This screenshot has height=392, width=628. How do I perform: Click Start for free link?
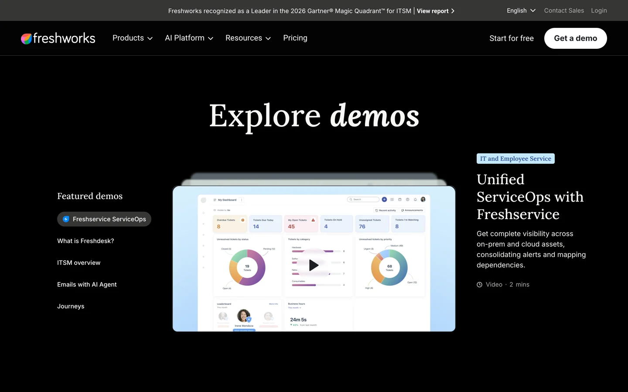pyautogui.click(x=512, y=38)
